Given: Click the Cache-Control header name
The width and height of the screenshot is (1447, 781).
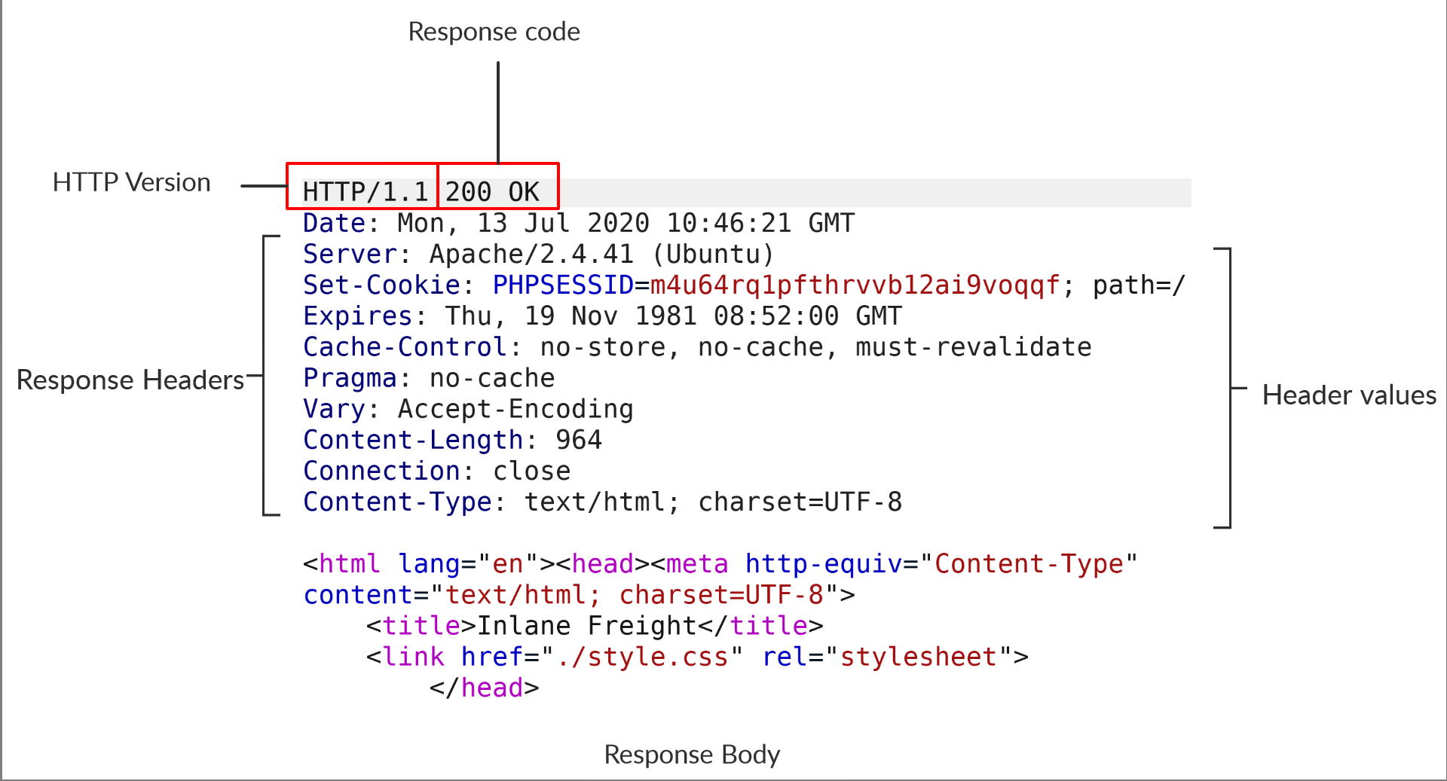Looking at the screenshot, I should 405,347.
